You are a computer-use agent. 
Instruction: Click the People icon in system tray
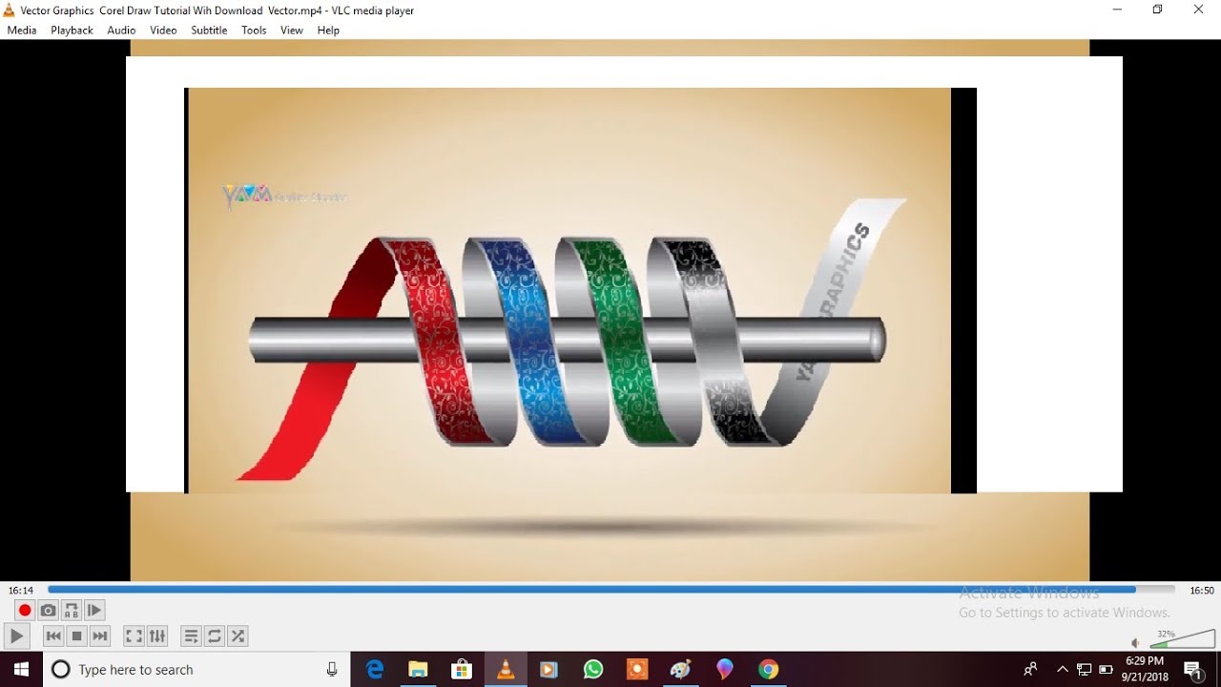1030,670
